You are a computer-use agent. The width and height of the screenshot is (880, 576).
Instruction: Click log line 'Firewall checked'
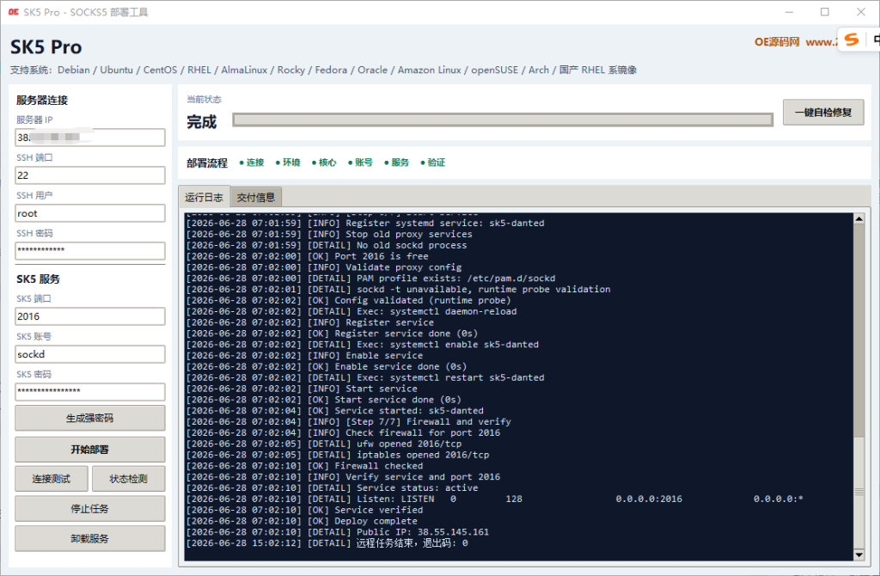click(x=379, y=466)
